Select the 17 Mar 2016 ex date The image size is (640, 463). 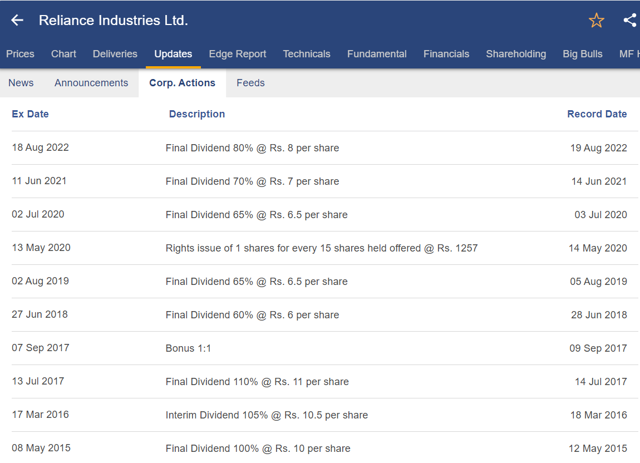click(41, 415)
